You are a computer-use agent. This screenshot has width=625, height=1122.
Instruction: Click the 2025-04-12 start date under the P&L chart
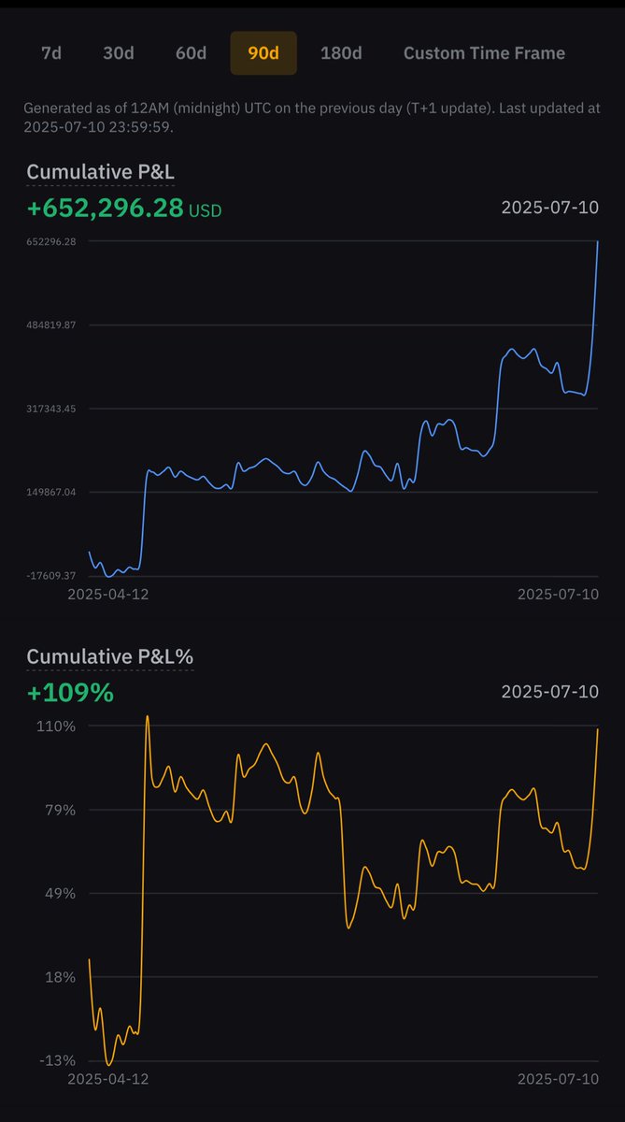pos(107,594)
